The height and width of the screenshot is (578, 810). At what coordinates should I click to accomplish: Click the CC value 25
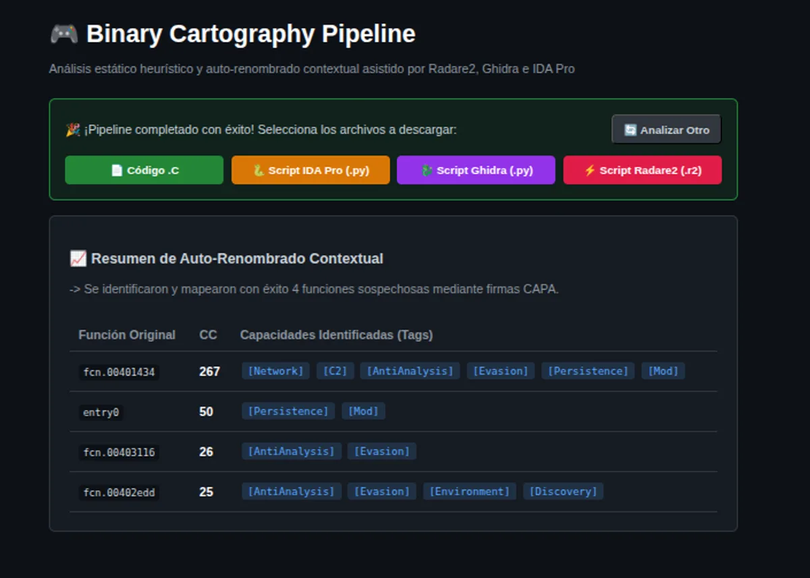[206, 492]
